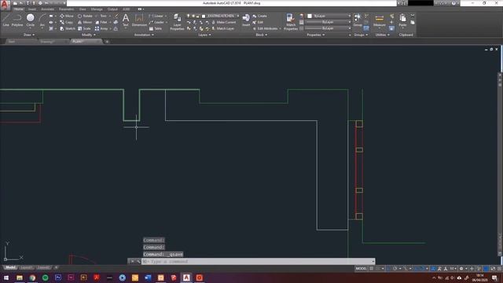
Task: Click the Stretch tool
Action: 68,28
